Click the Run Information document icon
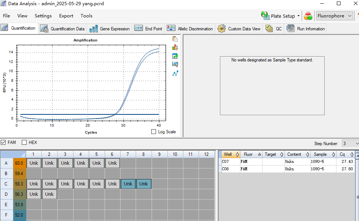359x221 pixels. (290, 28)
